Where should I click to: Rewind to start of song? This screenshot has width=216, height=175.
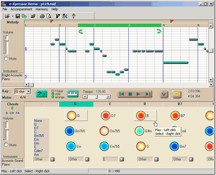coord(122,94)
